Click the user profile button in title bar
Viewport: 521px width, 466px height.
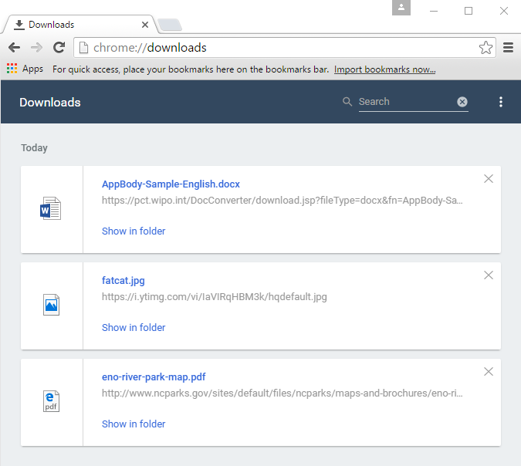pos(401,8)
